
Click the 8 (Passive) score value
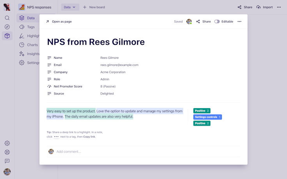point(108,86)
